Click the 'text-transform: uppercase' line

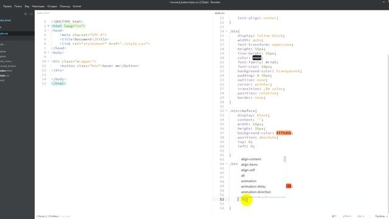point(266,44)
